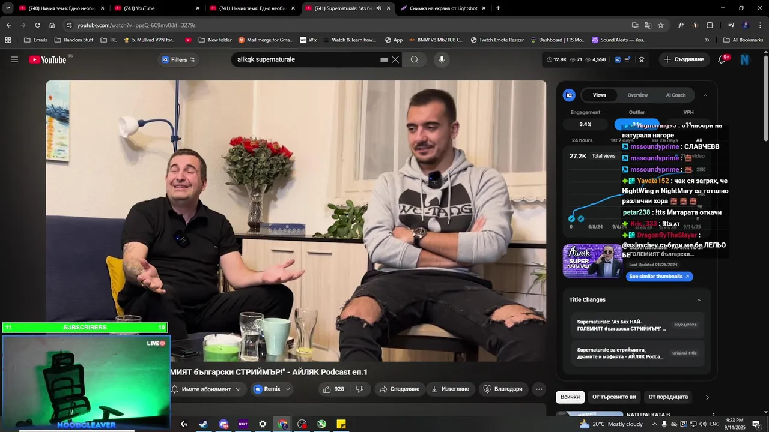The image size is (769, 432).
Task: Click the 'Споделяне' share button
Action: tap(400, 389)
